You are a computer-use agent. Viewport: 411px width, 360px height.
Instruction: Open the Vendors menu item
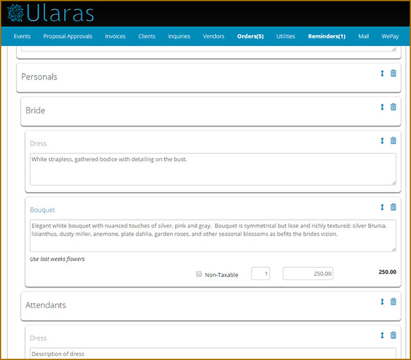click(213, 37)
